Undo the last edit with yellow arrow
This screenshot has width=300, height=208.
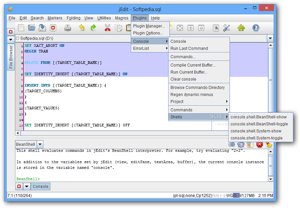click(x=82, y=28)
